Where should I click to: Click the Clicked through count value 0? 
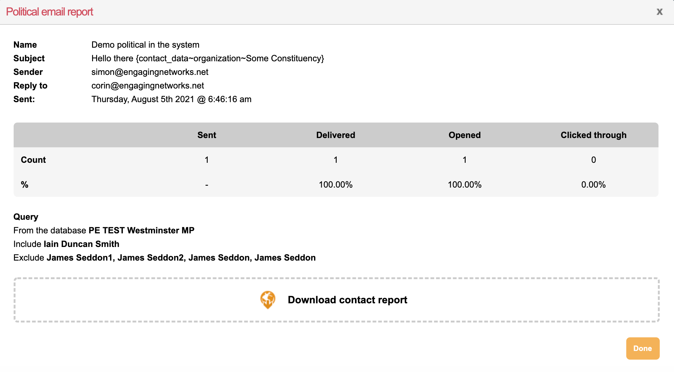(x=593, y=160)
